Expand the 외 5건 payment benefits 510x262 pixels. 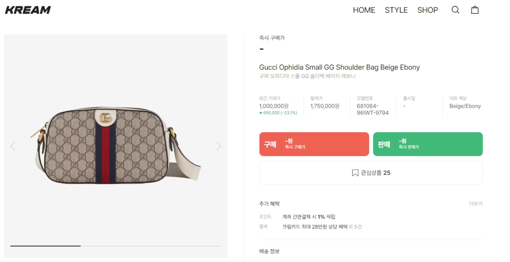pyautogui.click(x=355, y=227)
